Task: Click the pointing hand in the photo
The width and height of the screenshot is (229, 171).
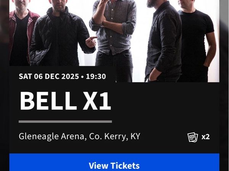Action: click(91, 42)
